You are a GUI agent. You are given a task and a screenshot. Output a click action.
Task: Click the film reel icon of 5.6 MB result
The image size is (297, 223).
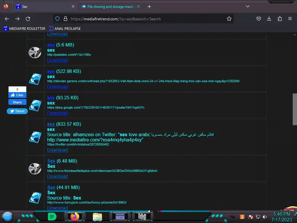click(35, 53)
